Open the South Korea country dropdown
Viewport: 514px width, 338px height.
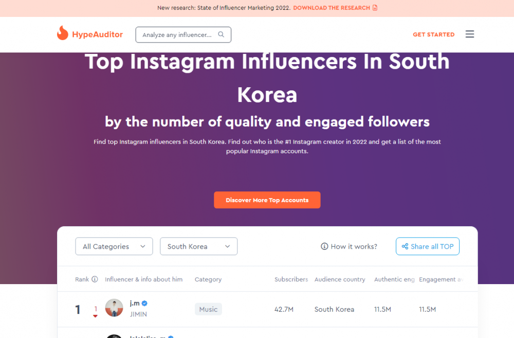198,246
